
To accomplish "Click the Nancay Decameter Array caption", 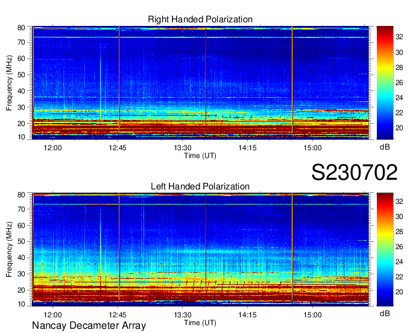I will 89,326.
